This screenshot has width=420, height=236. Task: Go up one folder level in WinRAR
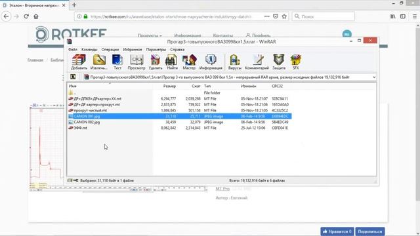pyautogui.click(x=73, y=77)
